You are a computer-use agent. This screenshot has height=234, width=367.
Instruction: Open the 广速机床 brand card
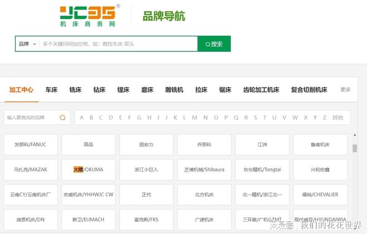204,220
